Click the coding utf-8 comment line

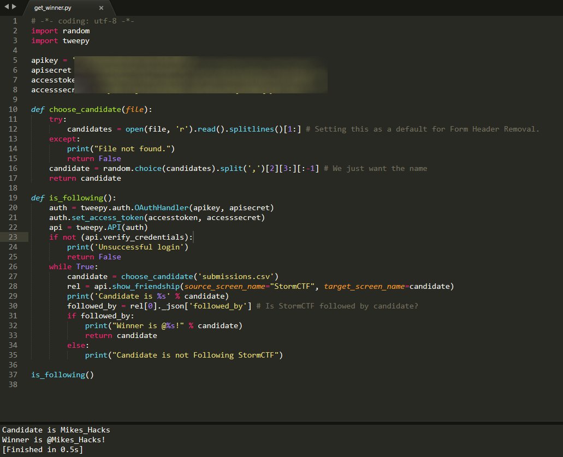pyautogui.click(x=82, y=21)
